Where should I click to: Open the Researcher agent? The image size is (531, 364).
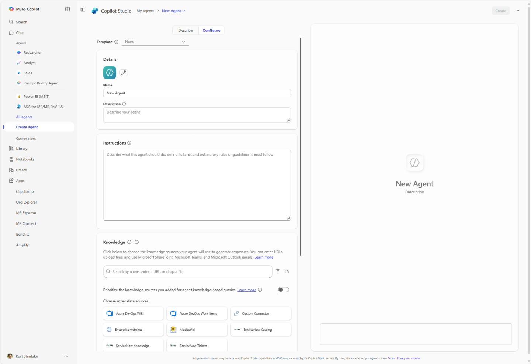[32, 52]
